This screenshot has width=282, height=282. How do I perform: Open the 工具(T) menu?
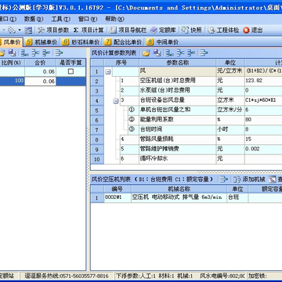click(x=61, y=19)
